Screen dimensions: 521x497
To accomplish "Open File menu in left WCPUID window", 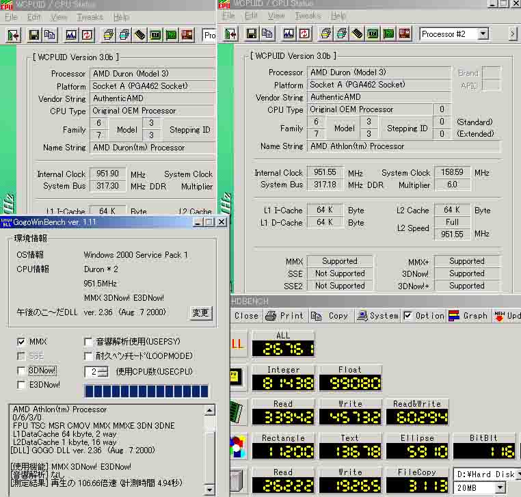I will pos(11,17).
